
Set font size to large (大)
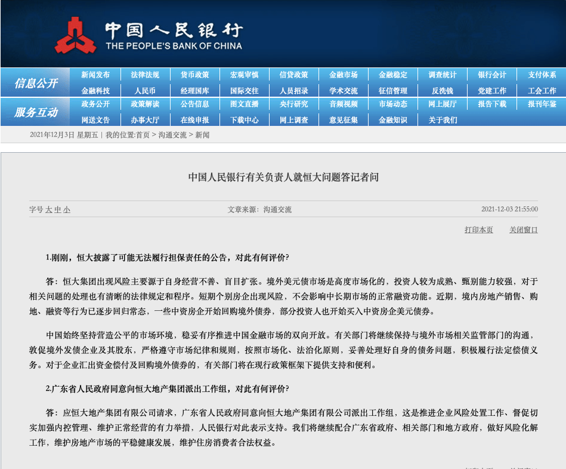tap(50, 210)
